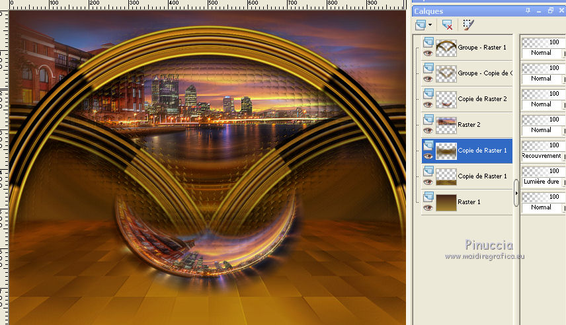Hide the highlighted Copie de Raster 1 layer
The image size is (566, 325).
pyautogui.click(x=428, y=156)
